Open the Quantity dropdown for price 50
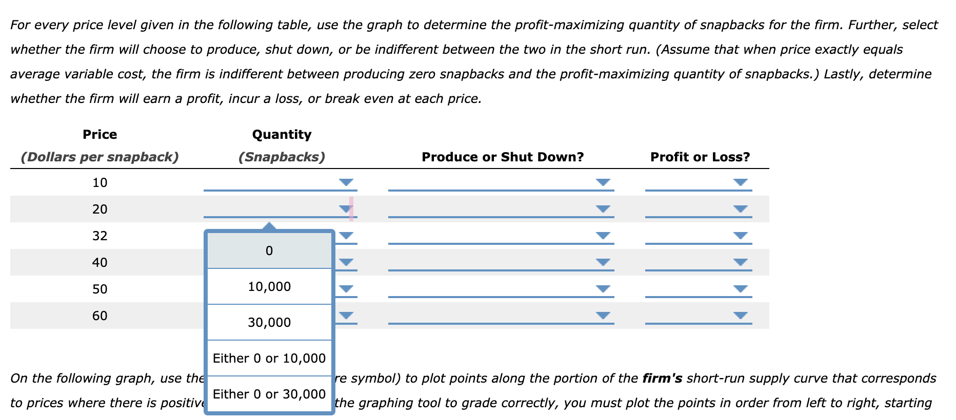 pos(346,289)
